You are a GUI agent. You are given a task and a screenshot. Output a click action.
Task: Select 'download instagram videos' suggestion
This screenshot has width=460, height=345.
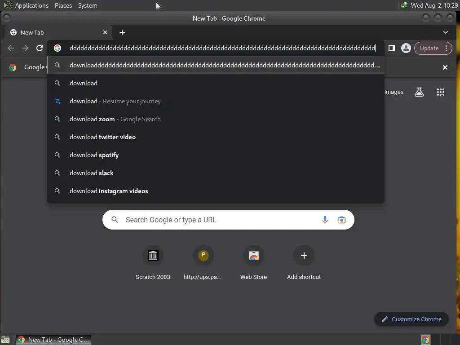pyautogui.click(x=216, y=191)
